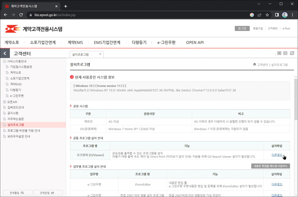This screenshot has width=298, height=197.
Task: Click scrollbar down arrow at bottom right
Action: [295, 195]
